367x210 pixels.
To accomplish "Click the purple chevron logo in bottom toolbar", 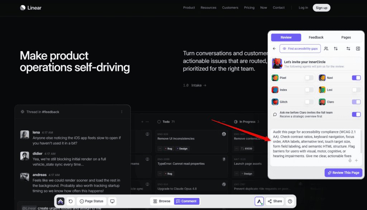I will [x=60, y=201].
